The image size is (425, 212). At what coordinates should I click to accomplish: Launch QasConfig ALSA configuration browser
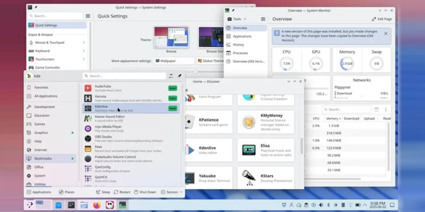point(131,169)
